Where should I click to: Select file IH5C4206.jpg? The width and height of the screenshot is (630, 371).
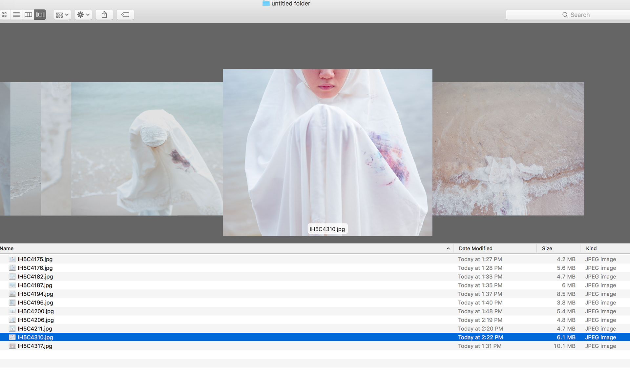[315, 320]
